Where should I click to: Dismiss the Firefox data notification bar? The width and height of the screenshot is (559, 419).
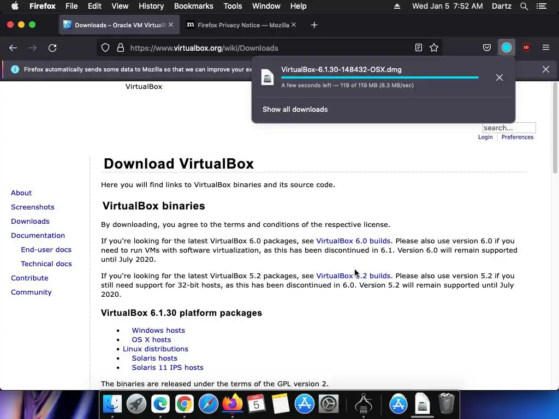pyautogui.click(x=546, y=69)
